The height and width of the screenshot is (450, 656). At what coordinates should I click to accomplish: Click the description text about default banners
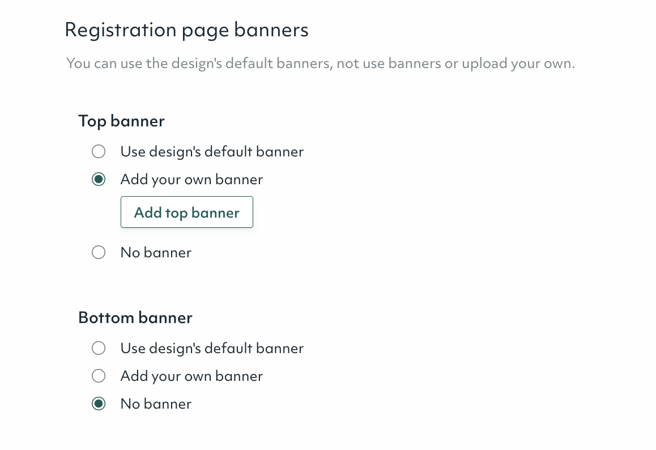[320, 63]
